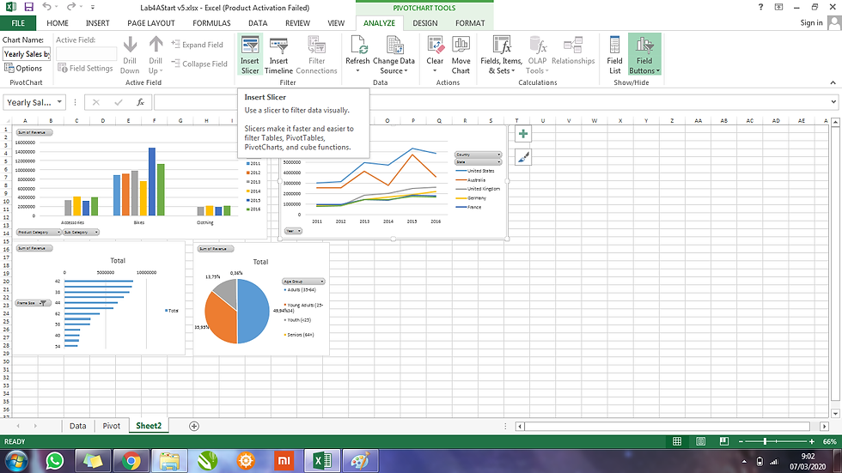Image resolution: width=842 pixels, height=473 pixels.
Task: Open the Windows Start button
Action: click(15, 461)
